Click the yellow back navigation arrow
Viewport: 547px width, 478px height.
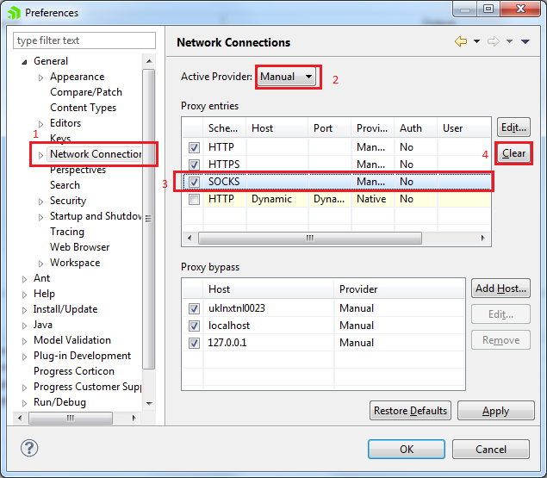[461, 41]
